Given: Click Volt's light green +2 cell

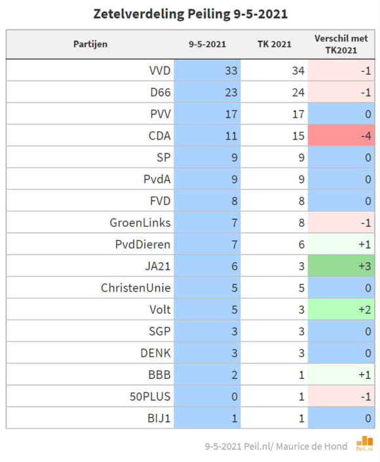Looking at the screenshot, I should coord(341,309).
